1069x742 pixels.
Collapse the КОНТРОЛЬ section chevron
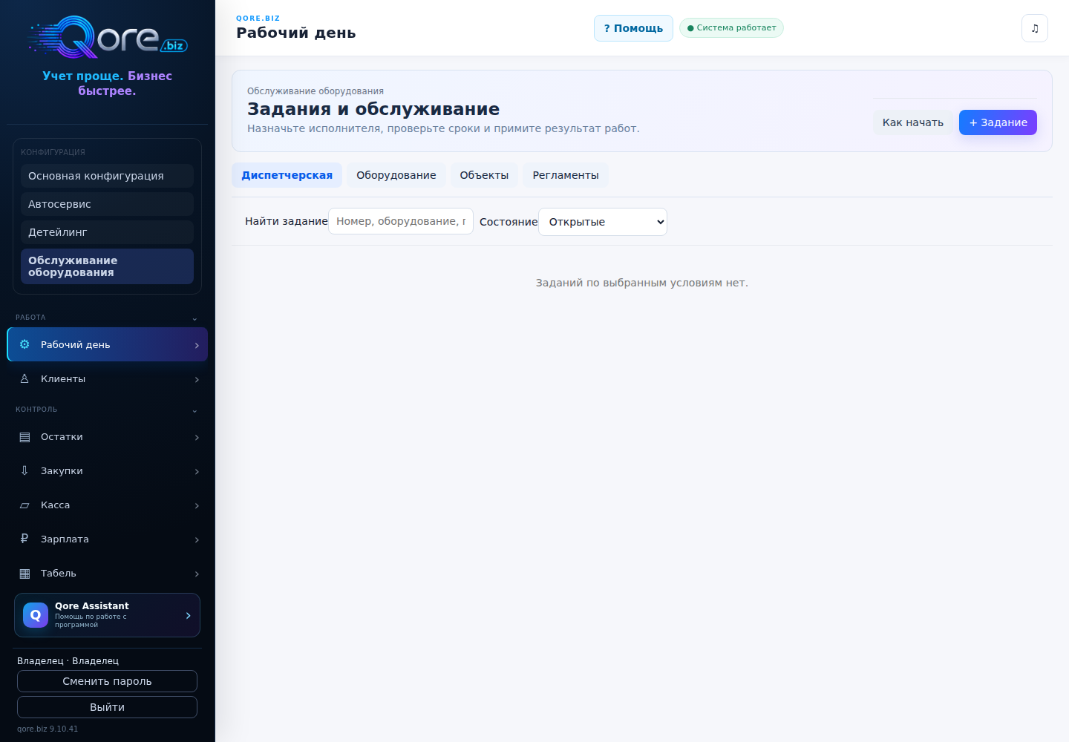(194, 410)
